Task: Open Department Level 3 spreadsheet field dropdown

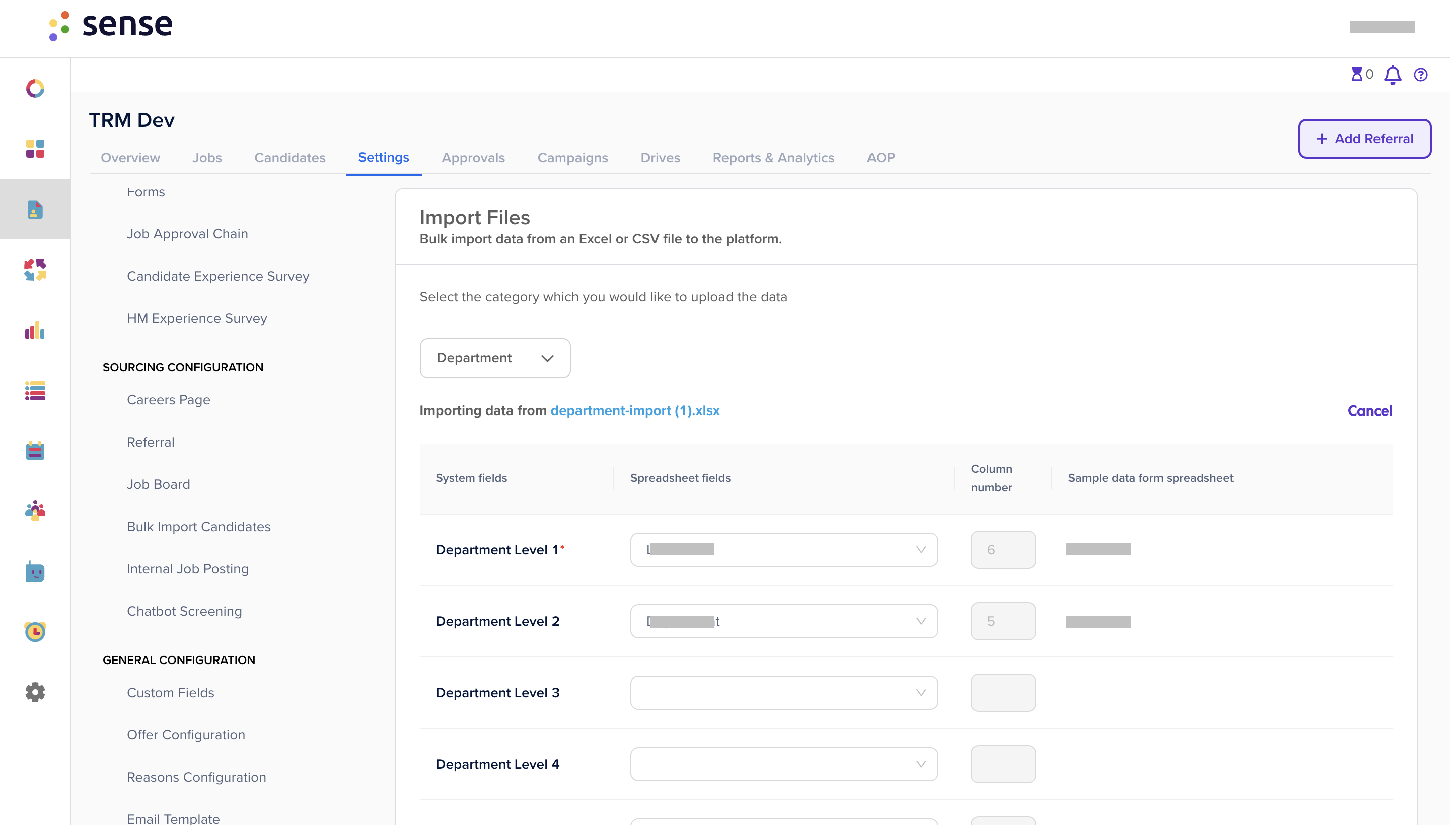Action: click(784, 692)
